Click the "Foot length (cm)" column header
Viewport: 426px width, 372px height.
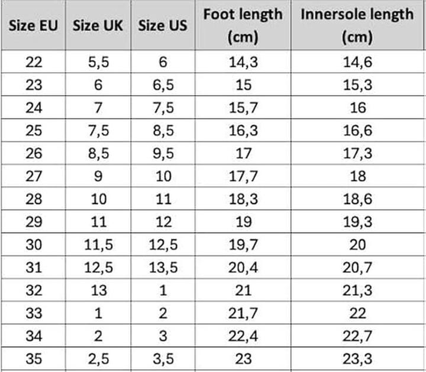click(x=243, y=25)
